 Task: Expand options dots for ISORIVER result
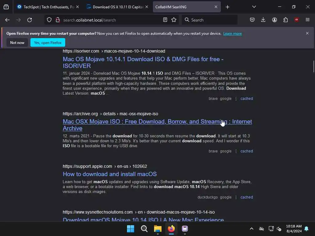point(236,99)
